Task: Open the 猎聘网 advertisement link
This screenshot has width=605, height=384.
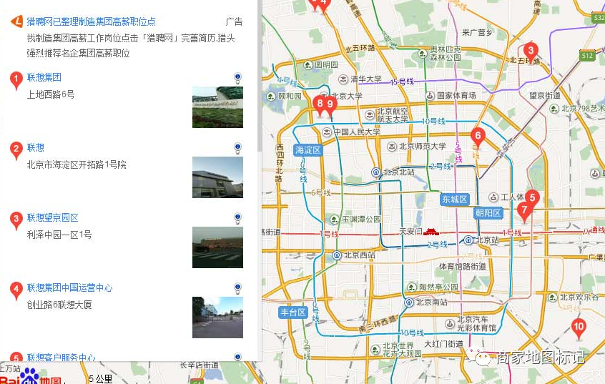Action: 91,22
